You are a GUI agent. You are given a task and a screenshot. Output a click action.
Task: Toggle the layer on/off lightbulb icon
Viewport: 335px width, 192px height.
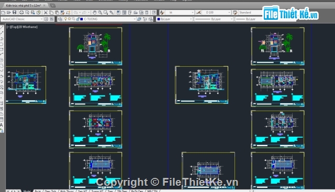[65, 19]
